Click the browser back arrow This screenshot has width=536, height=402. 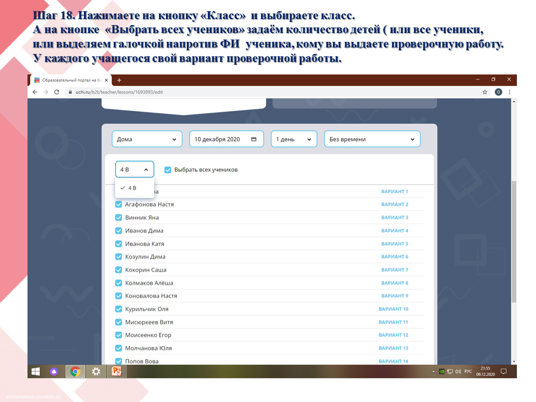35,92
